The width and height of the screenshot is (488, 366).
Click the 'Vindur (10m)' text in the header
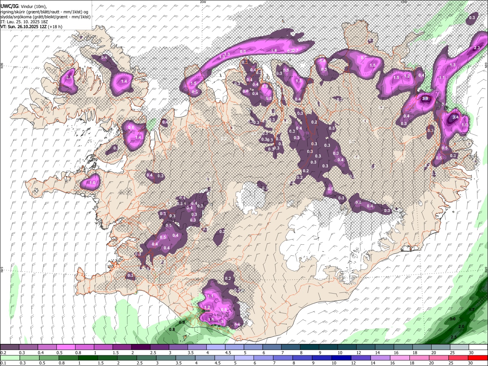[34, 6]
